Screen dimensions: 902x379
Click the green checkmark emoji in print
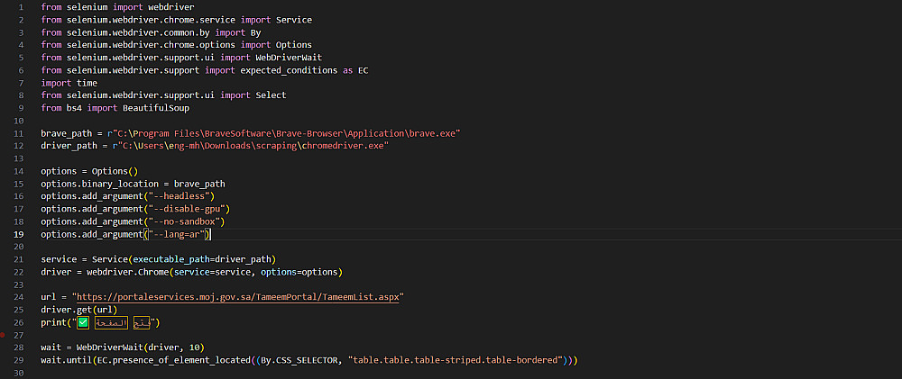[x=83, y=322]
